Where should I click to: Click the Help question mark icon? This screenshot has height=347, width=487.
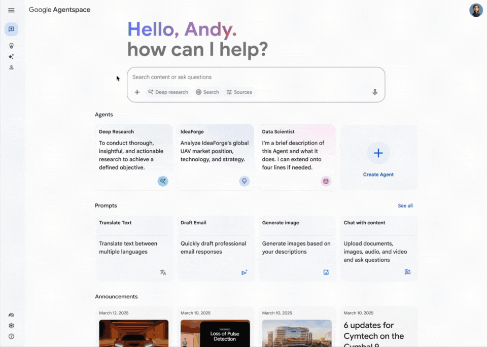click(11, 336)
